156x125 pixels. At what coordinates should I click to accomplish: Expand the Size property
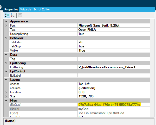[x=6, y=96]
